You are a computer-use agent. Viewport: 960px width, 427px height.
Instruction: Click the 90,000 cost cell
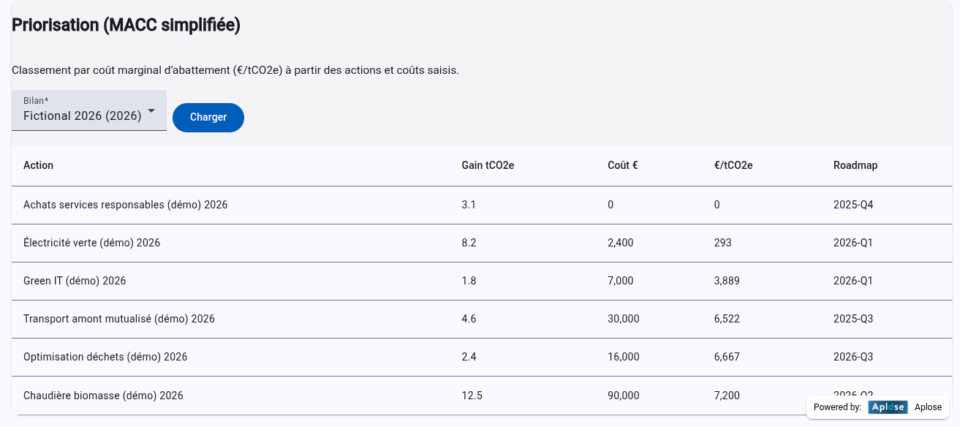[623, 396]
